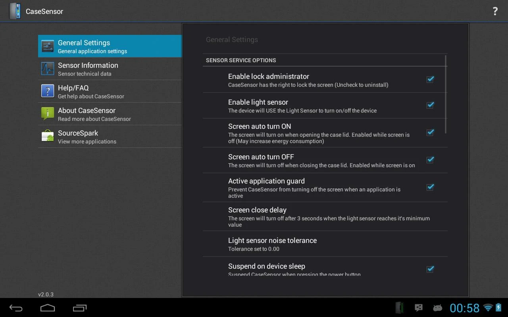Click 'turn off when closing the case lid' description

(321, 165)
